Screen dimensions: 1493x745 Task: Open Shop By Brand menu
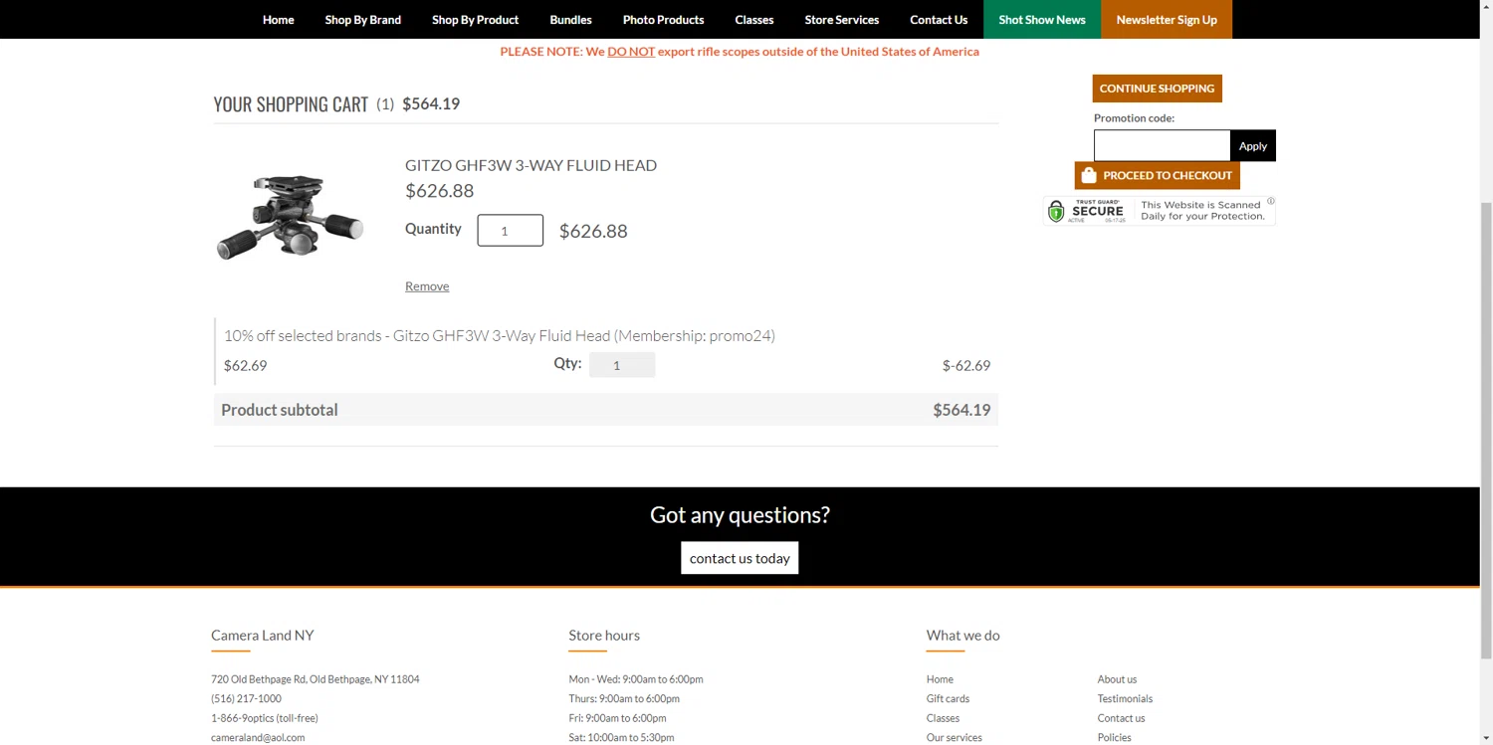coord(362,19)
